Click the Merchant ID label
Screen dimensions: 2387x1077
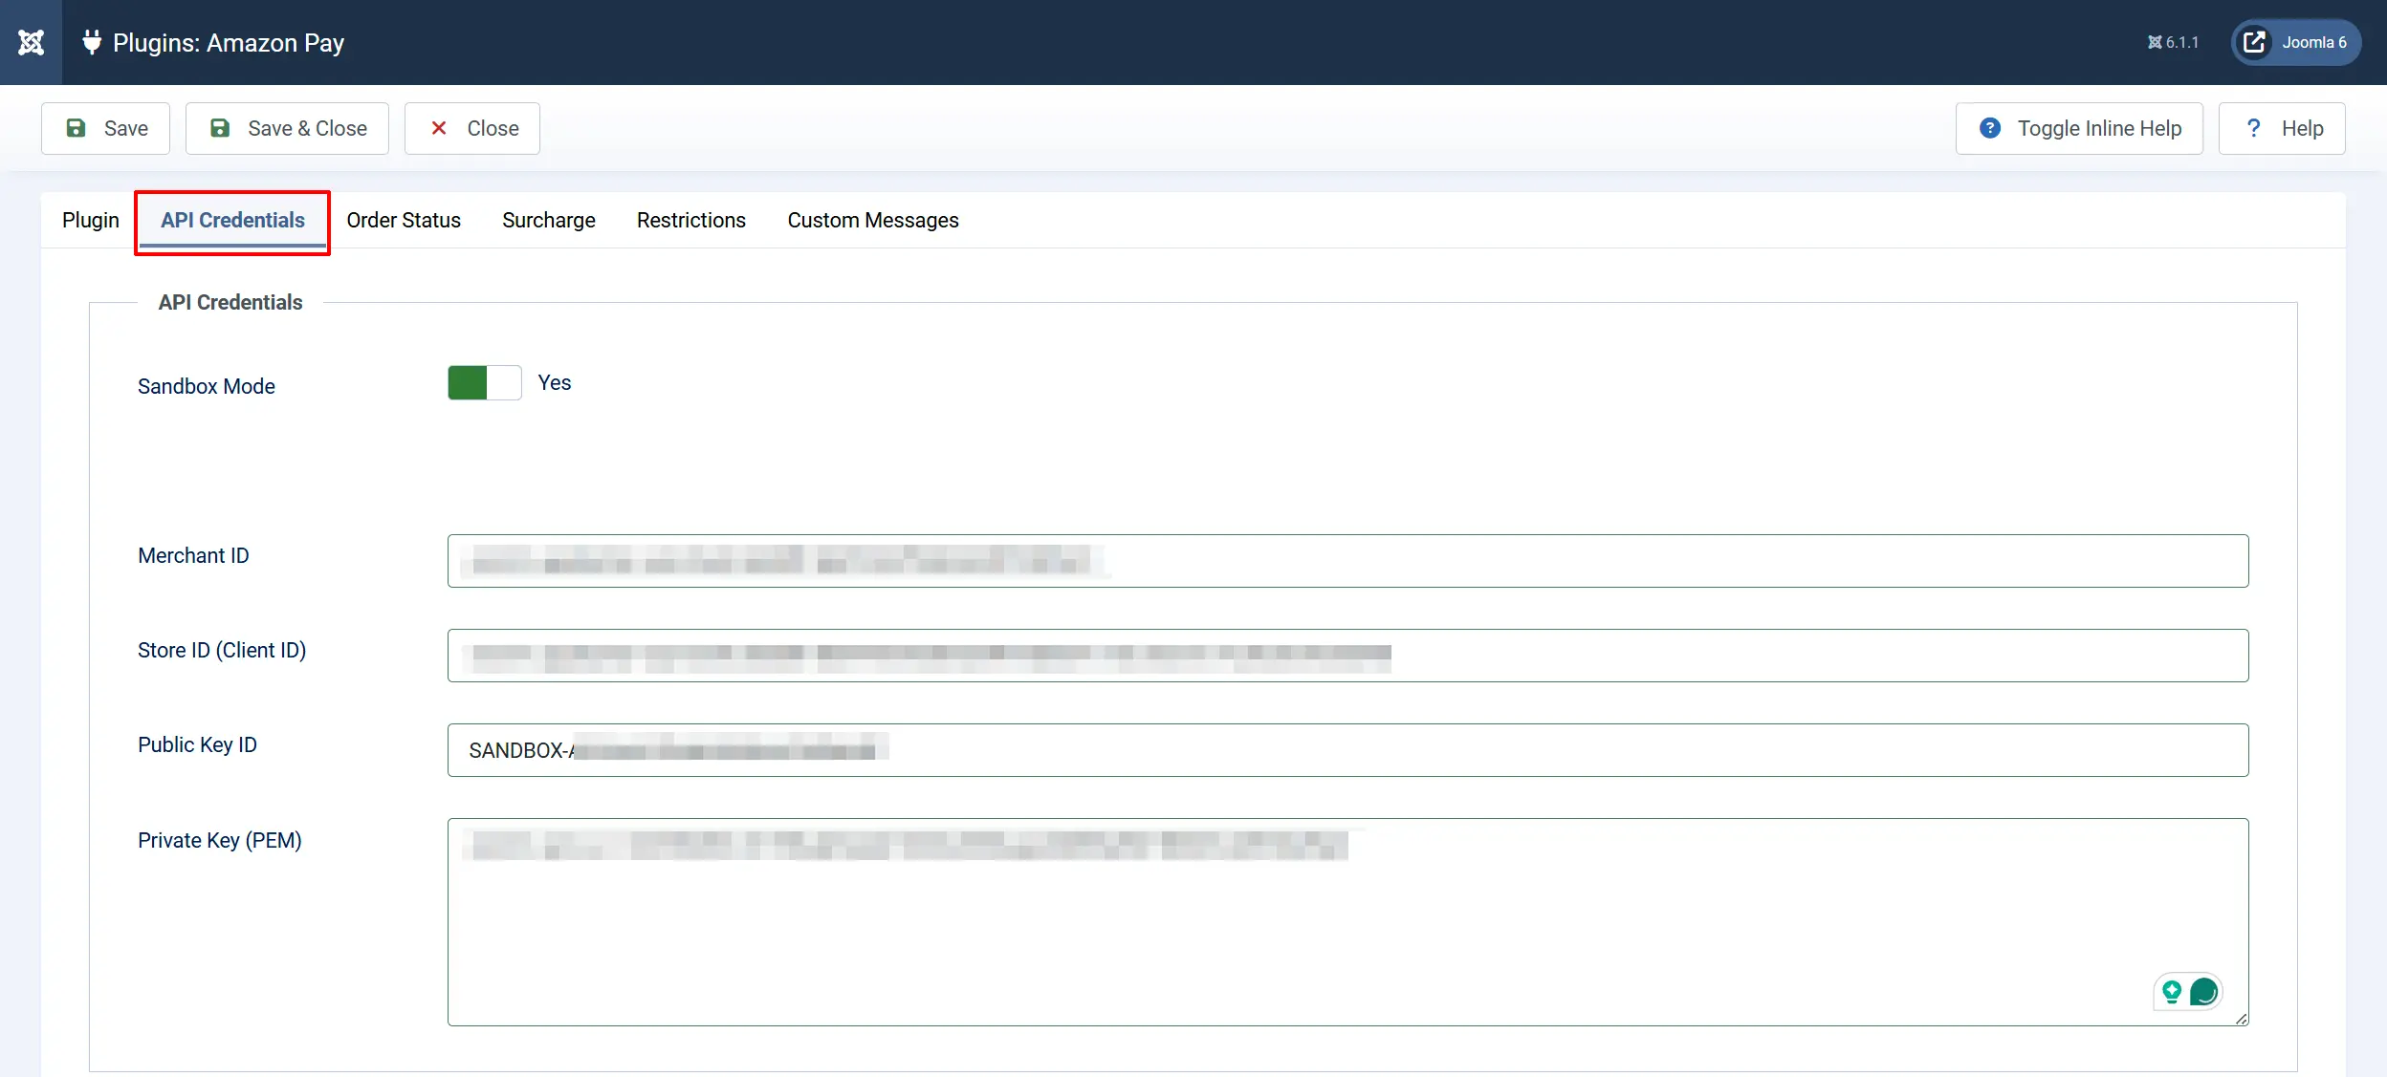[193, 555]
